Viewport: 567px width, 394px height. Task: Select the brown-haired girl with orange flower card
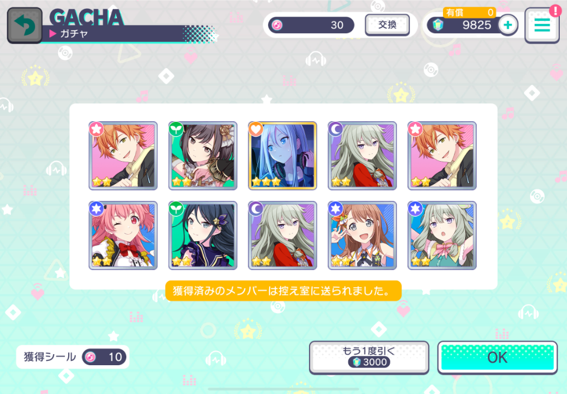(362, 235)
